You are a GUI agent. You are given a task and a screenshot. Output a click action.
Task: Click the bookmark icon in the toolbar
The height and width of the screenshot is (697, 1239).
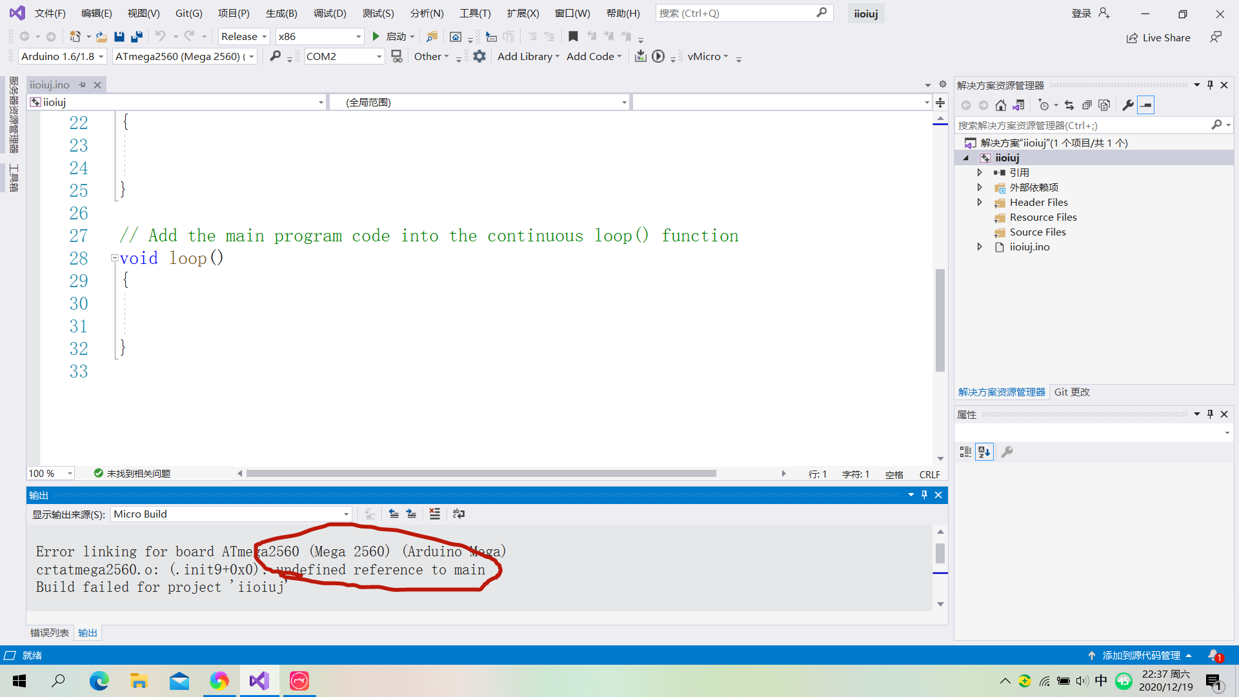572,37
